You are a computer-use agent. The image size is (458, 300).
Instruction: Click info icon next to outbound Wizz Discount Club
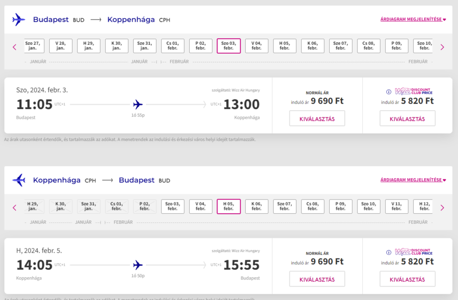click(388, 92)
